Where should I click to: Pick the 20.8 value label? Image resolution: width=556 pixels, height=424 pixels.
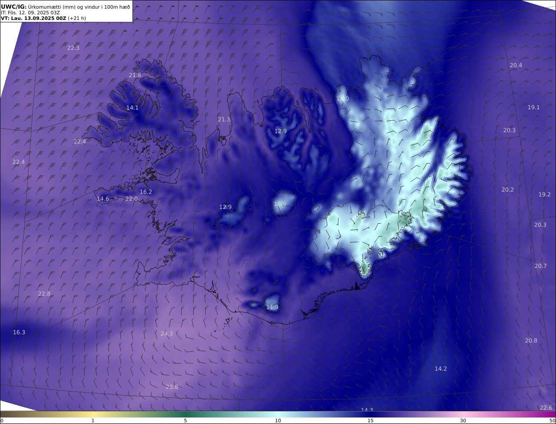531,340
